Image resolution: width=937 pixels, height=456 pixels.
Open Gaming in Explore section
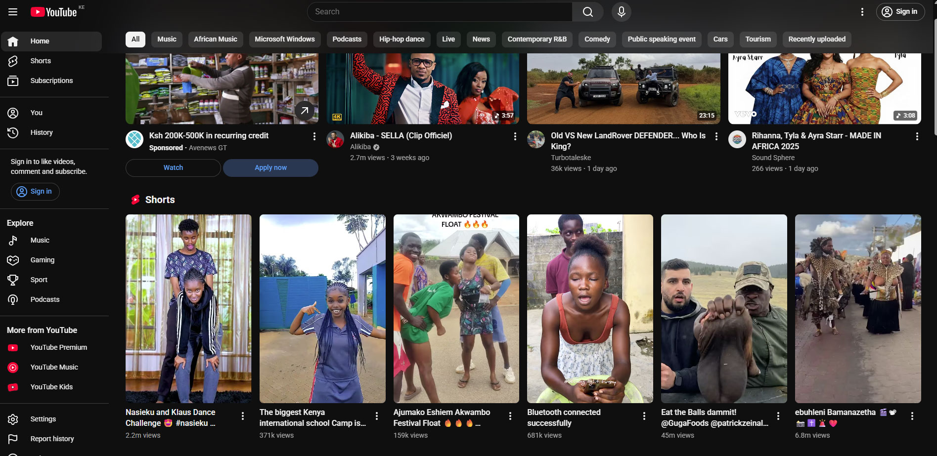pos(43,260)
